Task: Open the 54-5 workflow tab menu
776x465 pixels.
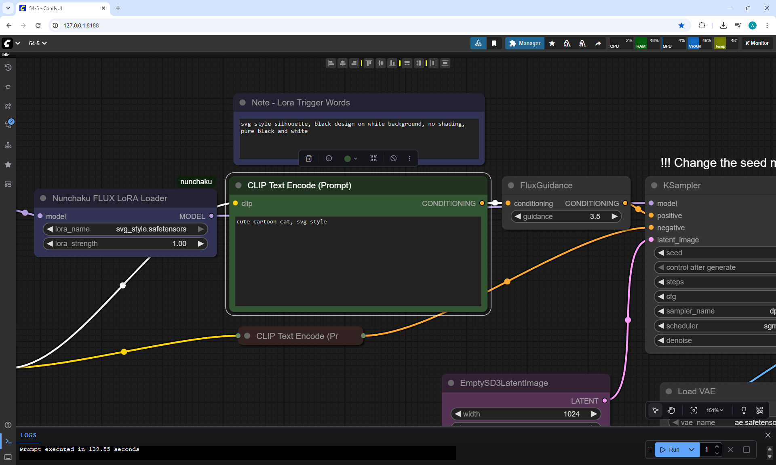Action: pyautogui.click(x=38, y=43)
